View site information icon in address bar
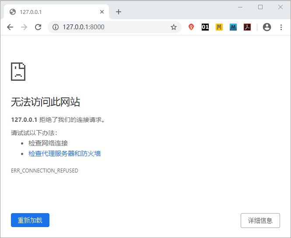This screenshot has width=291, height=238. click(56, 27)
